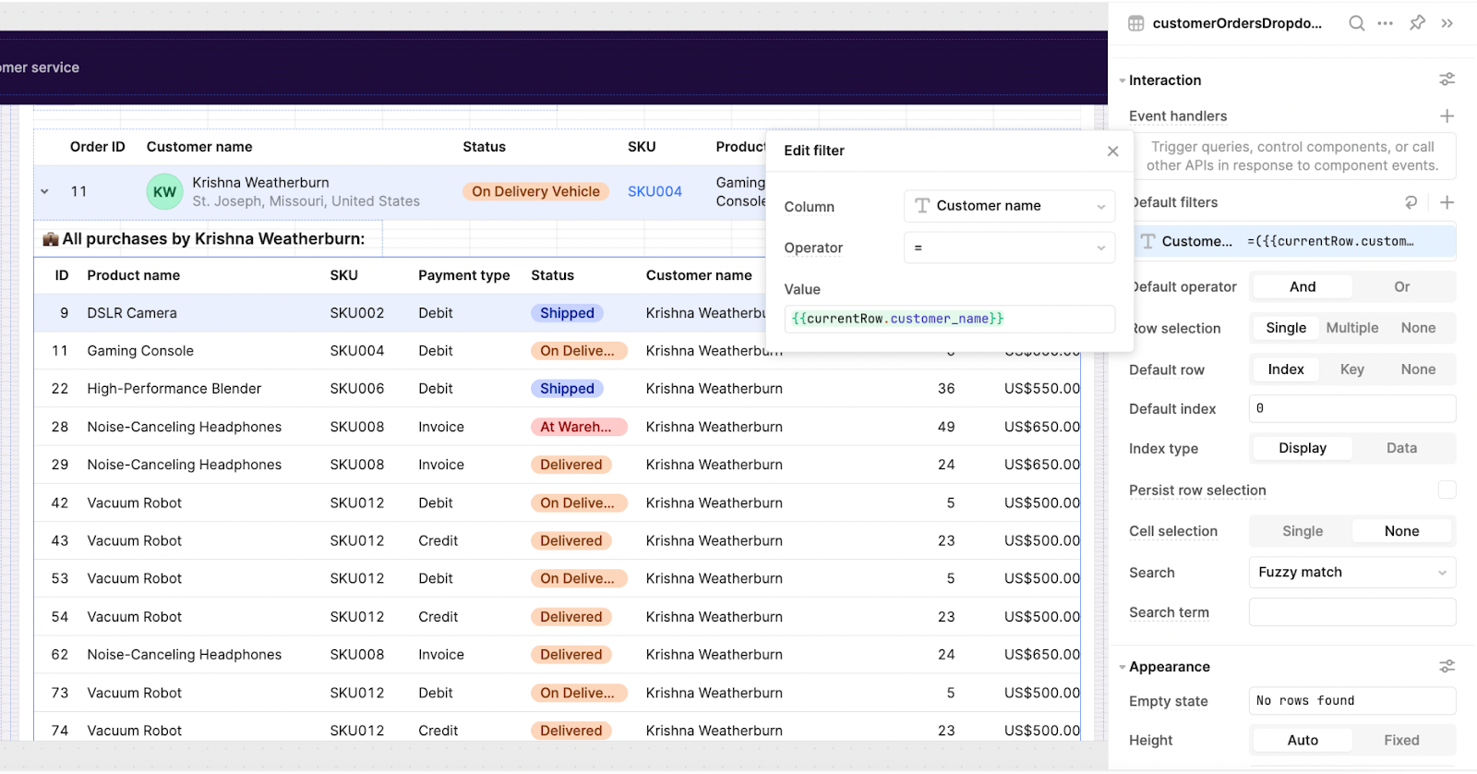Collapse the inspector with the double chevron

tap(1447, 23)
